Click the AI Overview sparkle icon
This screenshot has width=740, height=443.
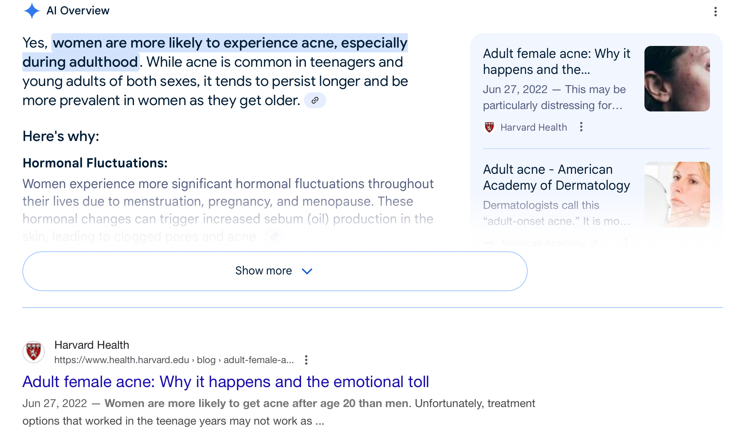pos(32,11)
